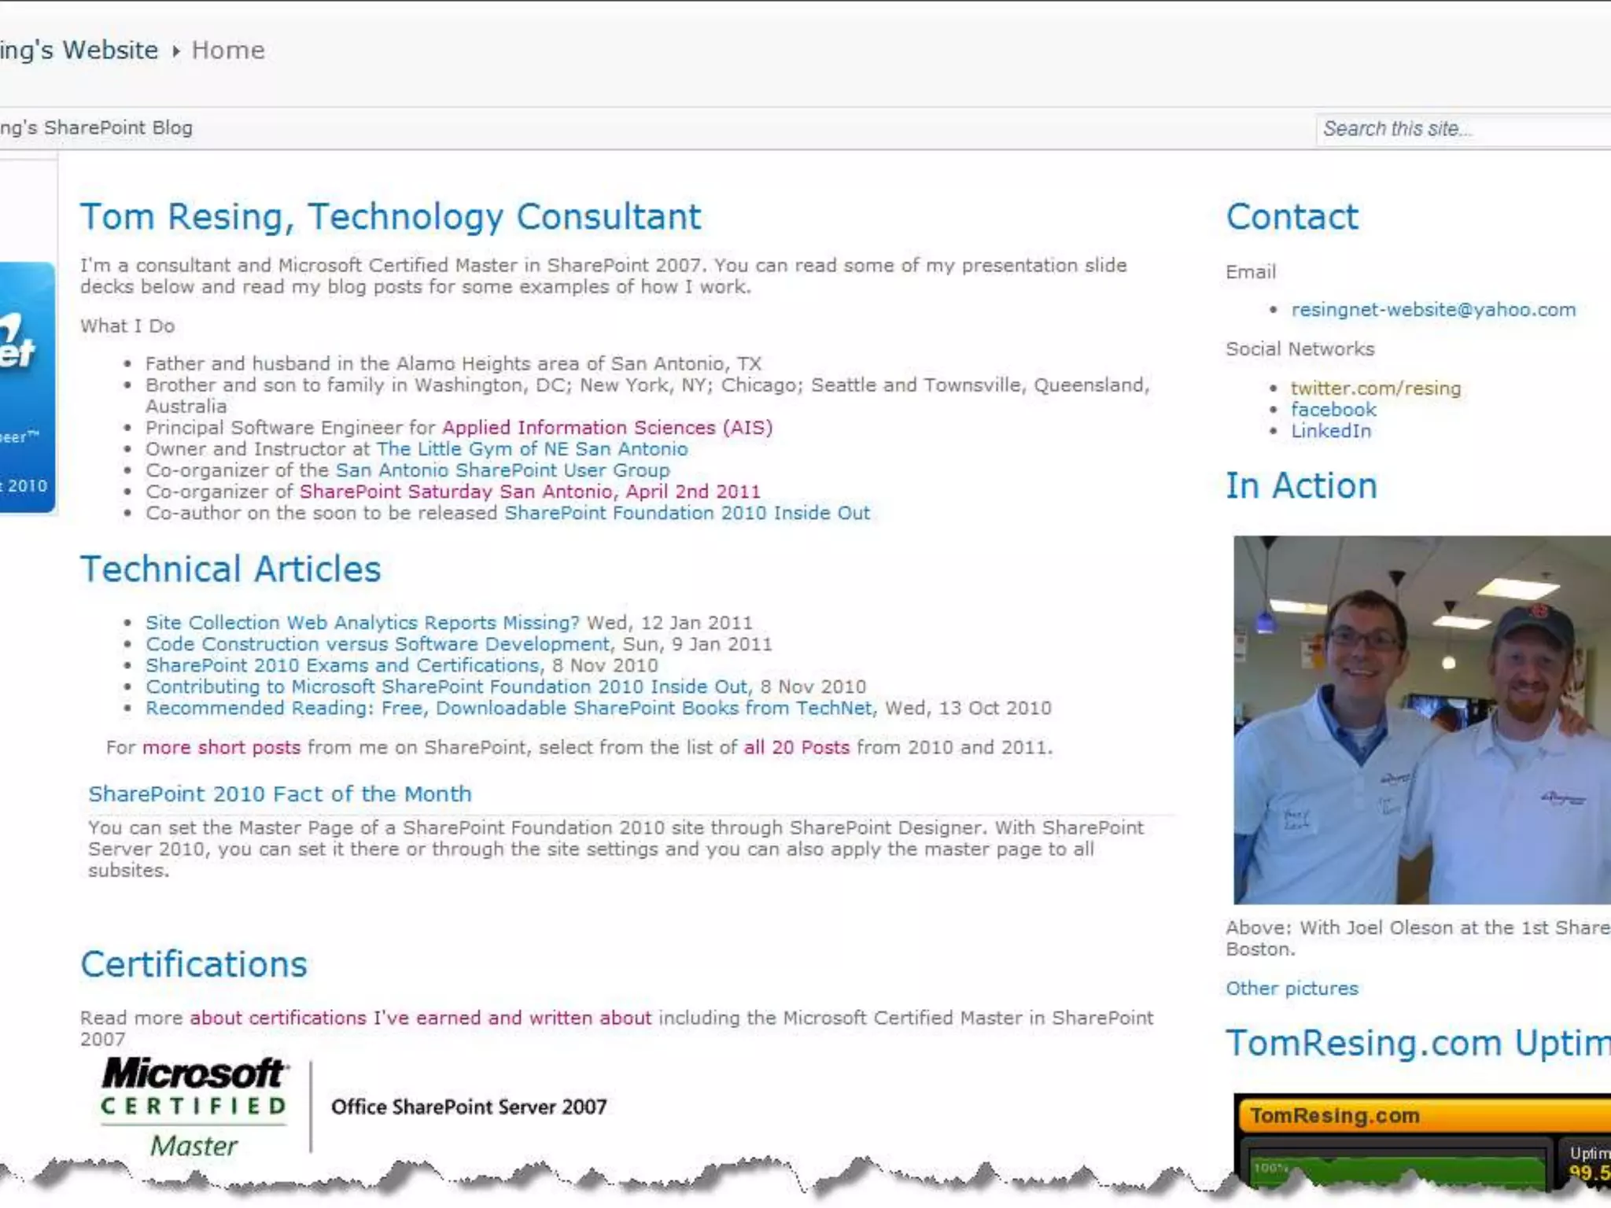This screenshot has width=1611, height=1208.
Task: Open the photo with Joel Oleson
Action: 1421,719
